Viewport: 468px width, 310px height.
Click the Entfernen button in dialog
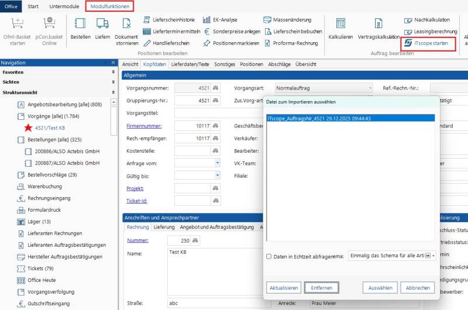click(322, 288)
